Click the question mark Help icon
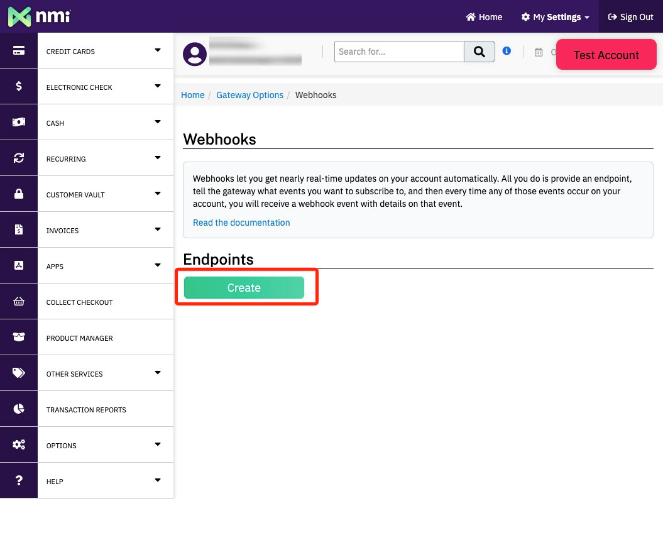 click(19, 480)
